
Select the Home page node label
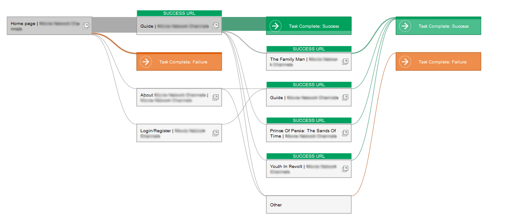pyautogui.click(x=23, y=24)
